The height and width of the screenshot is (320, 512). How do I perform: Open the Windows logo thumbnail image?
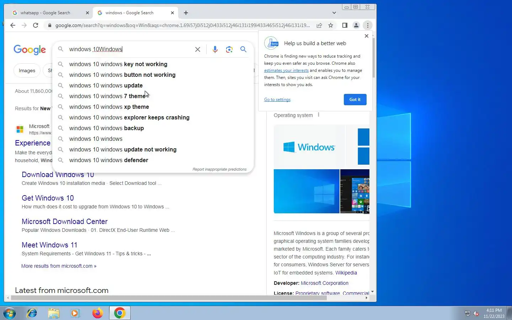pyautogui.click(x=309, y=146)
